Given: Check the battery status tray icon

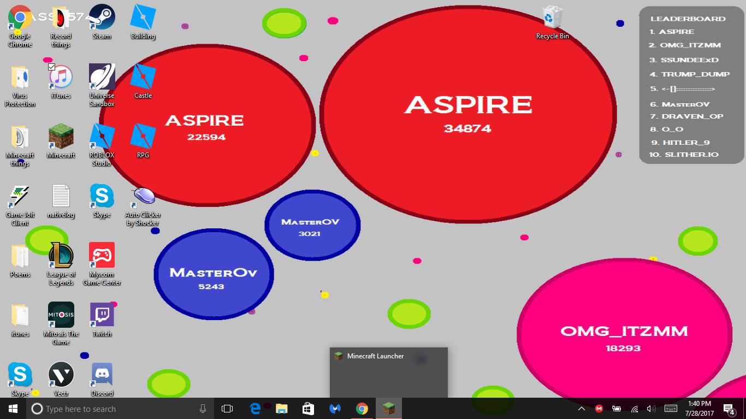Looking at the screenshot, I should 617,409.
